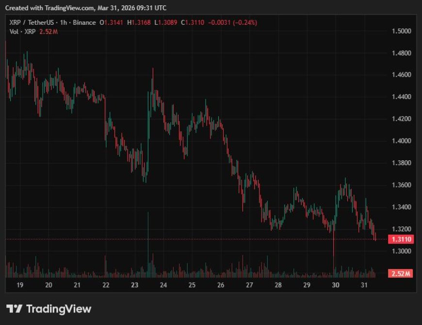
Task: Click the closing price value C1.3110
Action: point(193,23)
